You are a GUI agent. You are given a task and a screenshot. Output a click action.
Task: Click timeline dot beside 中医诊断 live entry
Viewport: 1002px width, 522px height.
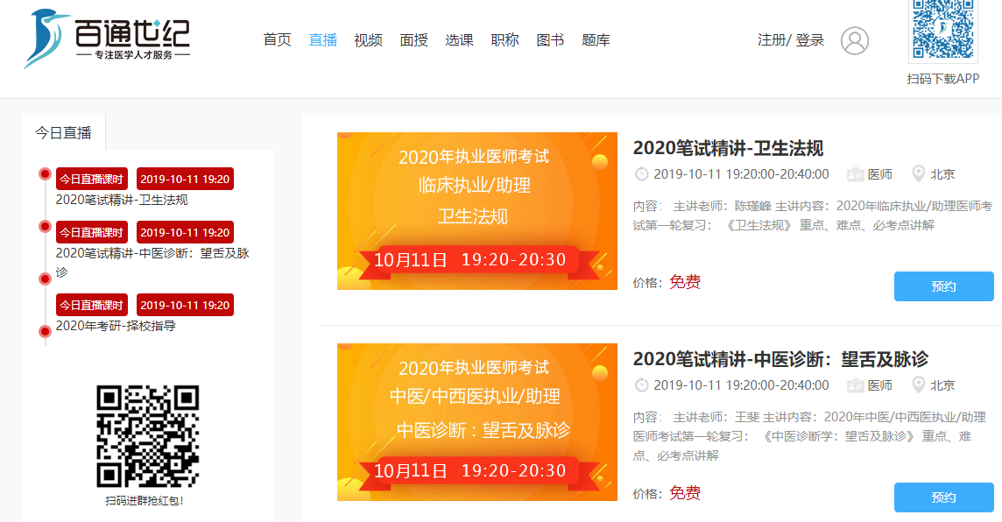click(45, 226)
